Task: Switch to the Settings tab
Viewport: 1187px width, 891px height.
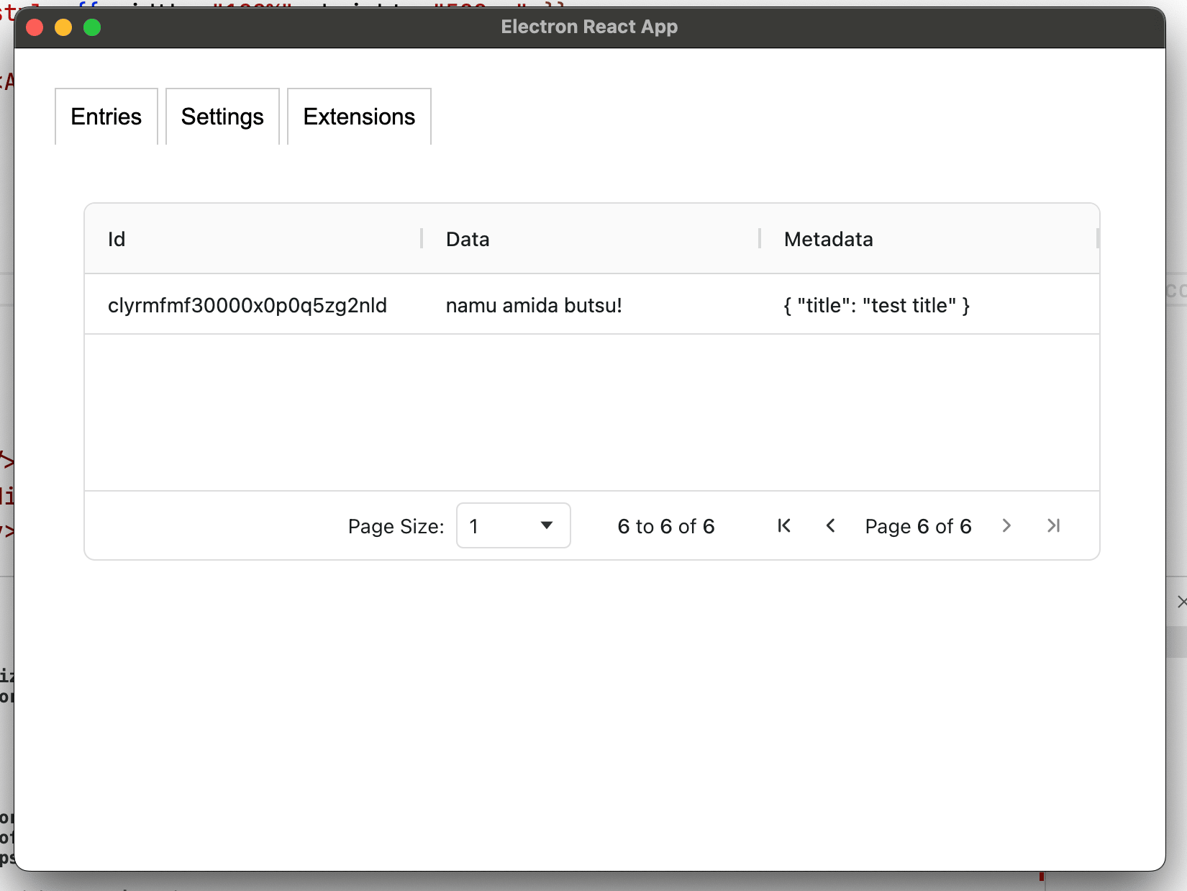Action: pyautogui.click(x=222, y=117)
